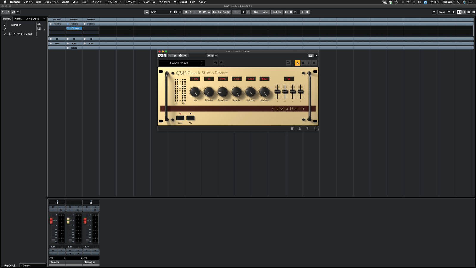The image size is (476, 268).
Task: Expand the 入出力チャンネル tree triangle
Action: click(10, 34)
